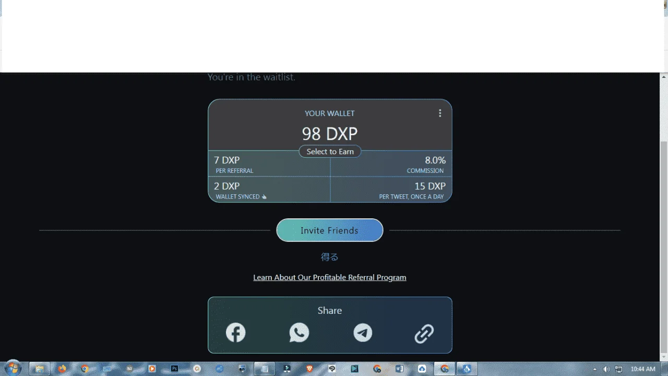Select the 15 DXP per tweet cell

click(x=391, y=190)
